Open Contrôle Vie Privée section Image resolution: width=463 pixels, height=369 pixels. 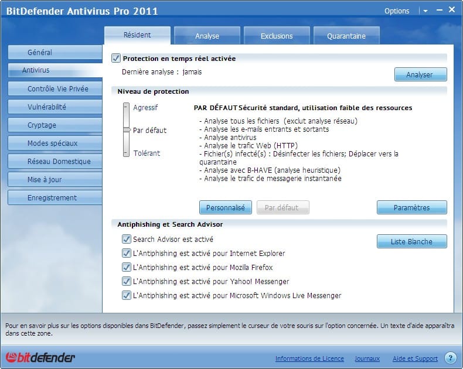click(55, 89)
